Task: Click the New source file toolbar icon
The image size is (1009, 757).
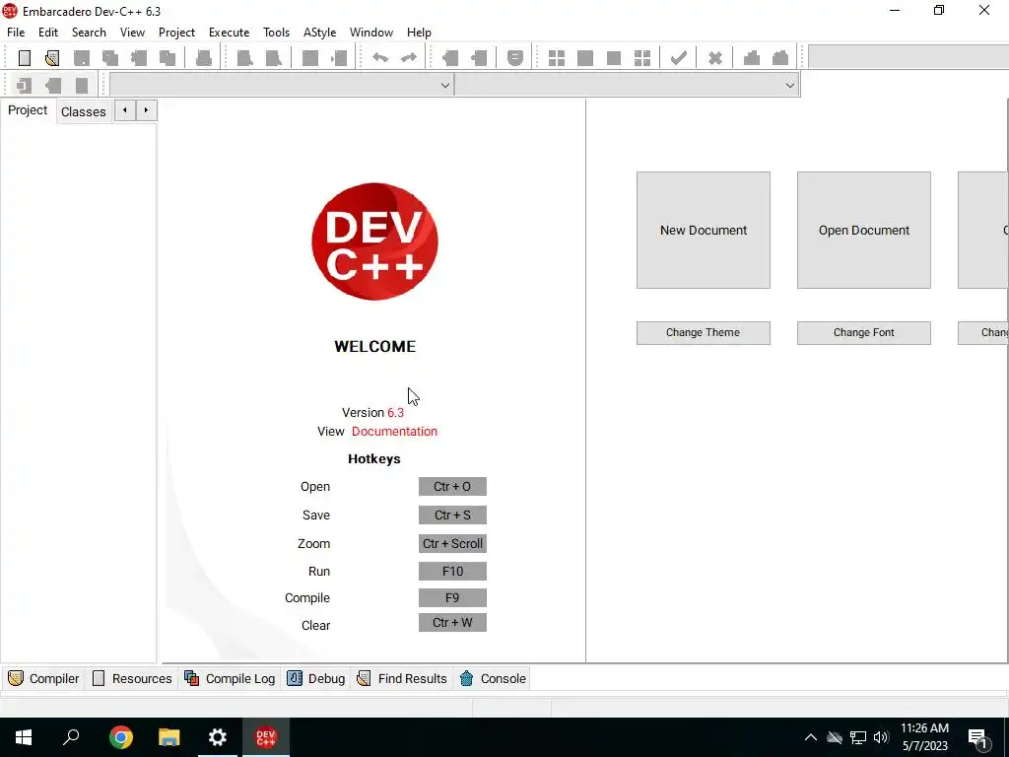Action: [x=25, y=58]
